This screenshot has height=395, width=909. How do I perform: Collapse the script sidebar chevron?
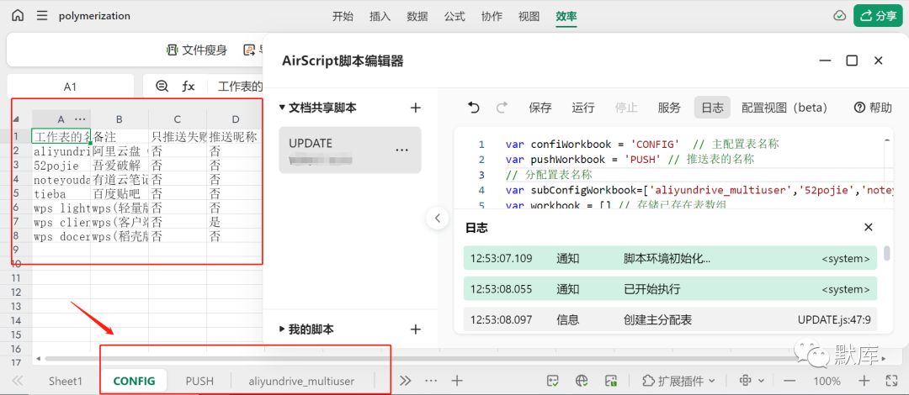(438, 219)
